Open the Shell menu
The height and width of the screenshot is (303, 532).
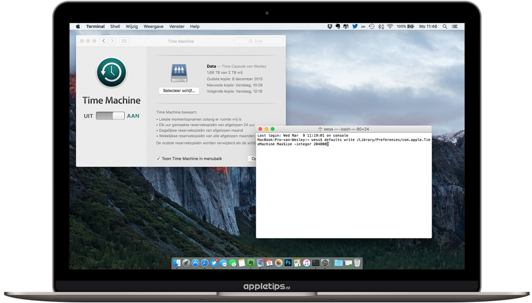coord(115,27)
